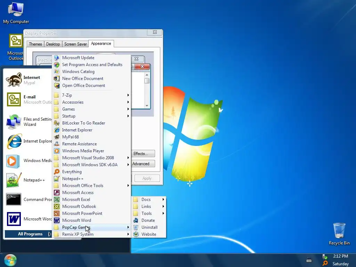Expand Tools submenu in PopCap Games
Screen dimensions: 356x267
149,213
